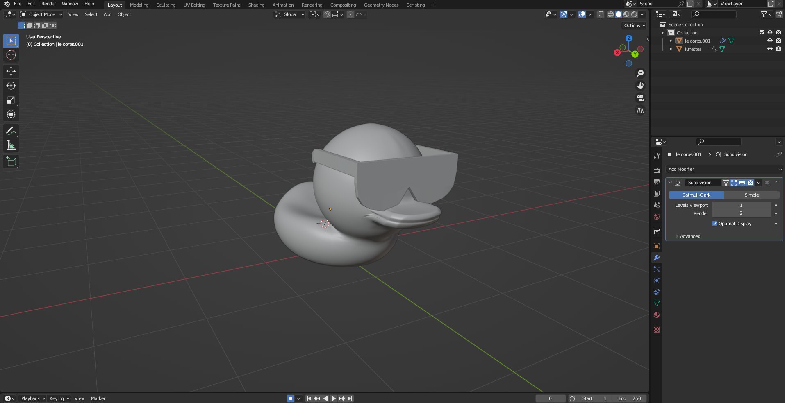Image resolution: width=785 pixels, height=403 pixels.
Task: Open the File menu
Action: [18, 4]
